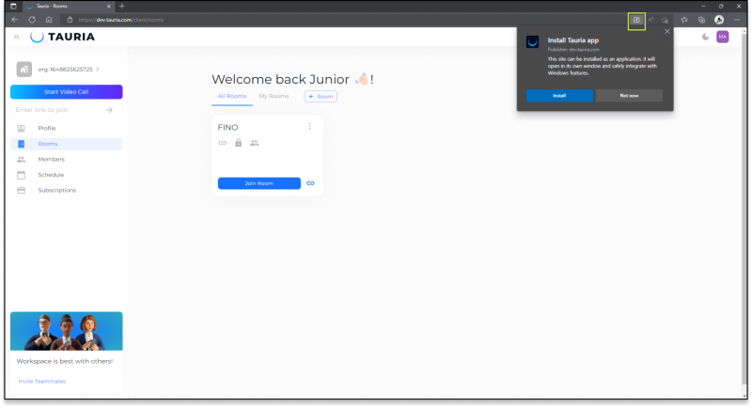The height and width of the screenshot is (408, 752).
Task: Click the site lock icon in address bar
Action: 70,20
